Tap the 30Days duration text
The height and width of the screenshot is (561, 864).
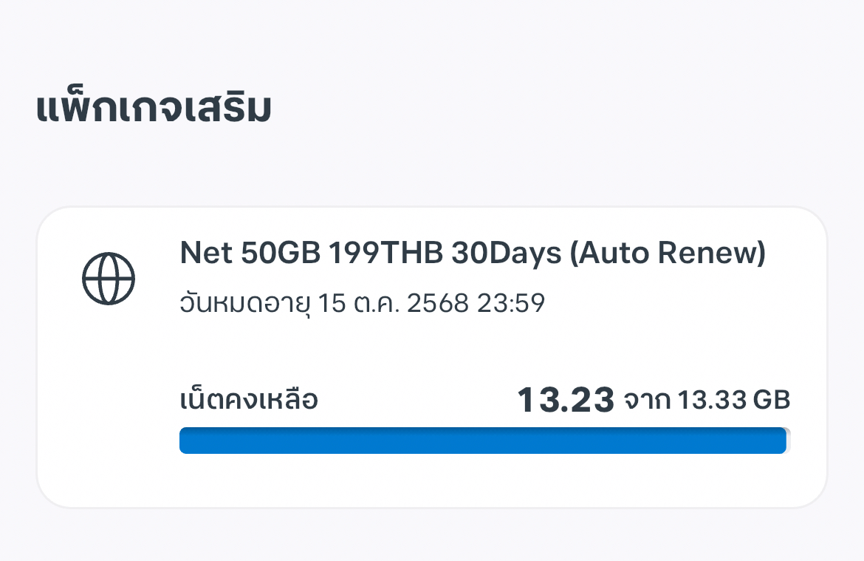point(506,254)
